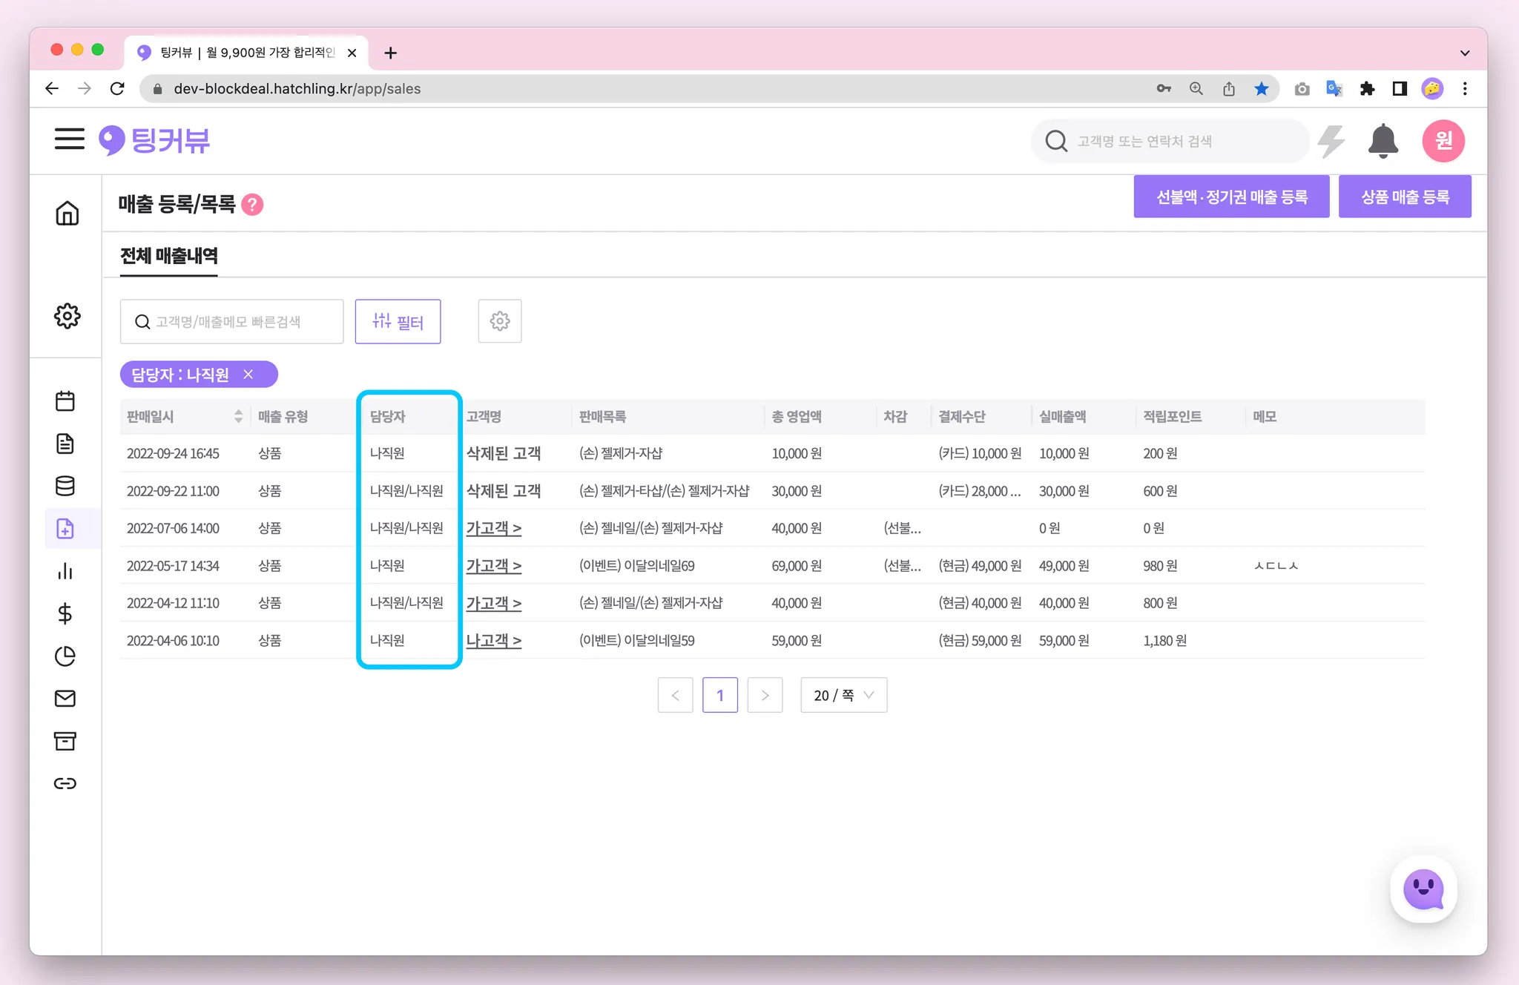Toggle sort on 판매일시 column
This screenshot has height=985, width=1519.
(238, 416)
